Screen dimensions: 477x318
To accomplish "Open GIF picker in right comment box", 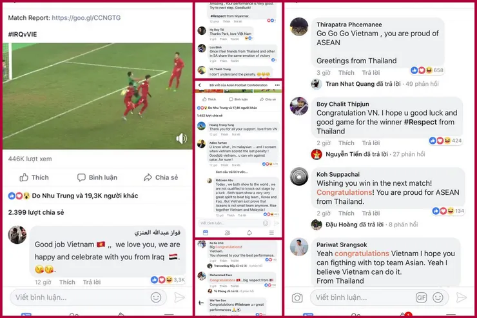I will (x=422, y=297).
